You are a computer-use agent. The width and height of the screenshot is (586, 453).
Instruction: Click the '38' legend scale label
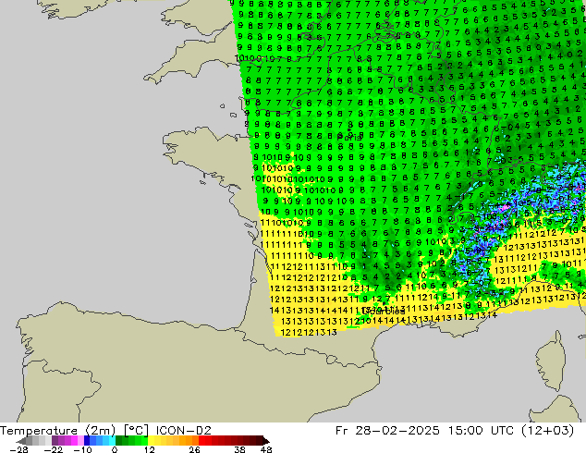pyautogui.click(x=239, y=449)
